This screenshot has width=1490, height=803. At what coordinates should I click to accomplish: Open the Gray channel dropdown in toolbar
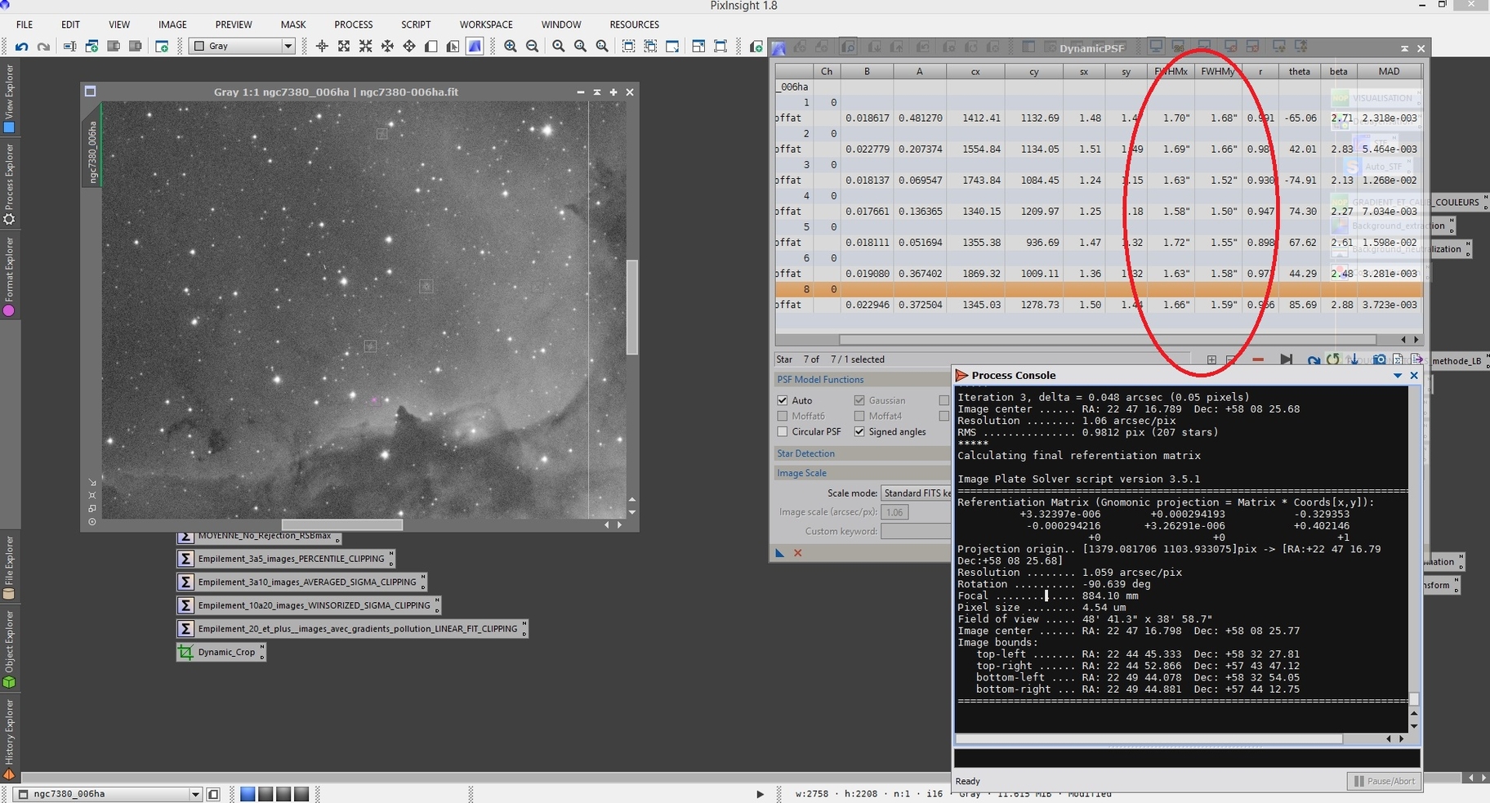(288, 47)
